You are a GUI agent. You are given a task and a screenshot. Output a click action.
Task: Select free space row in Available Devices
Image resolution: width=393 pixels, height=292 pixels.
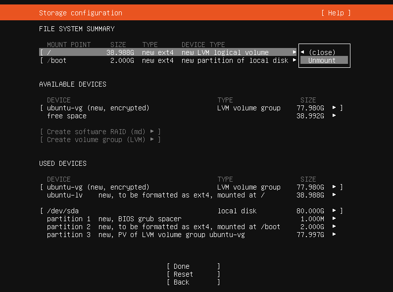(x=67, y=116)
